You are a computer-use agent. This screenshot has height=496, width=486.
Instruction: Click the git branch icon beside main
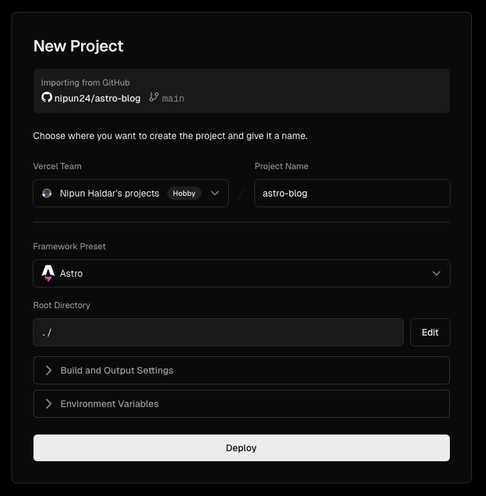[154, 97]
